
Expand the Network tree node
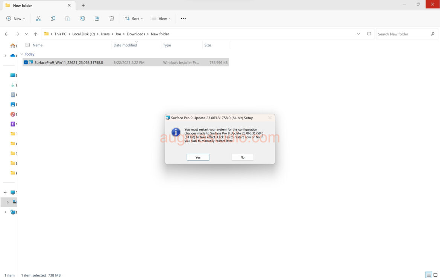tap(5, 212)
